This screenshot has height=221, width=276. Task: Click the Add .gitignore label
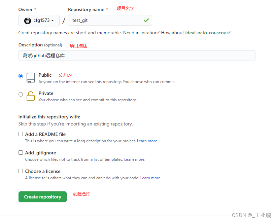point(40,153)
